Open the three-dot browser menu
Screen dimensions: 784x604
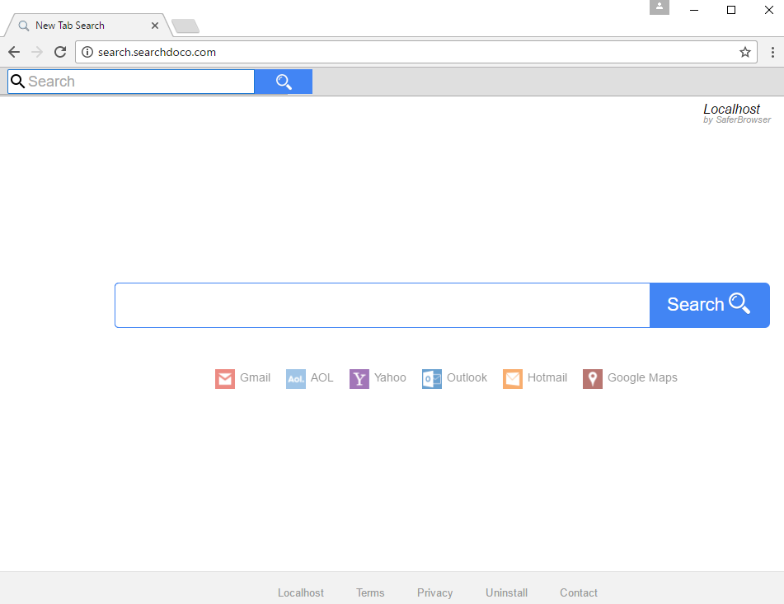[x=772, y=51]
